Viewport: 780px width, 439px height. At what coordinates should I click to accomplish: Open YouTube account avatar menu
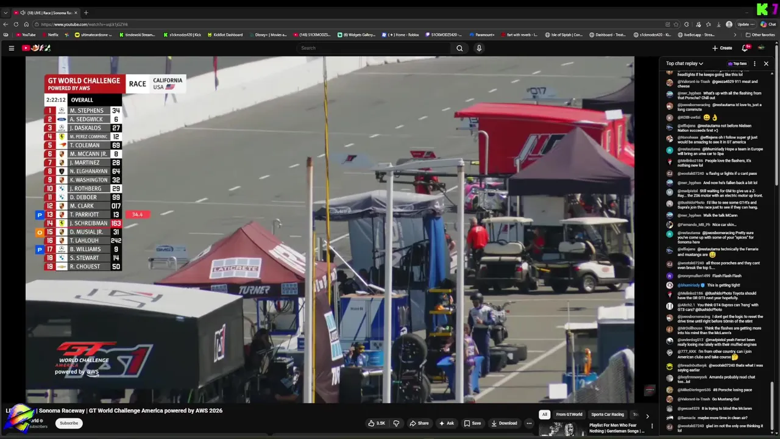click(x=761, y=48)
